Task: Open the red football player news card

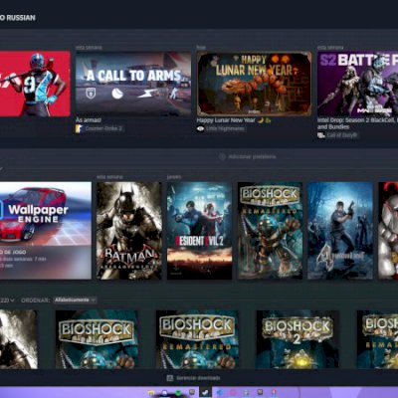Action: [35, 84]
